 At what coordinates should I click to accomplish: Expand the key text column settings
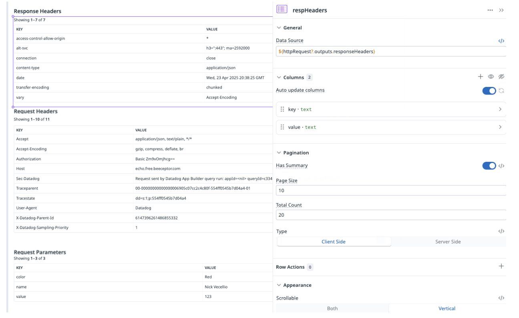click(x=500, y=109)
